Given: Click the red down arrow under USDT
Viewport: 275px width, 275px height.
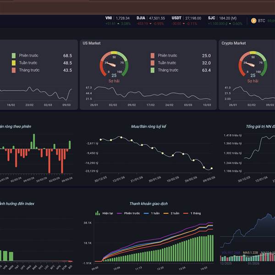Looking at the screenshot, I should [184, 23].
